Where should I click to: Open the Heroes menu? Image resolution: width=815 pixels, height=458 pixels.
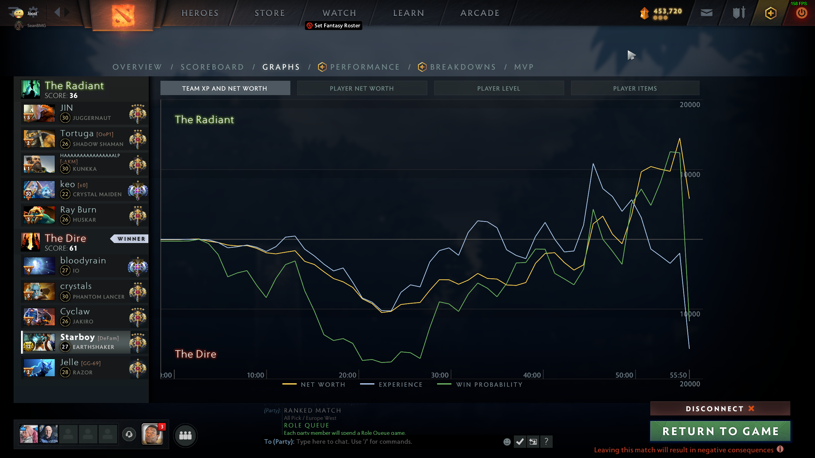200,13
